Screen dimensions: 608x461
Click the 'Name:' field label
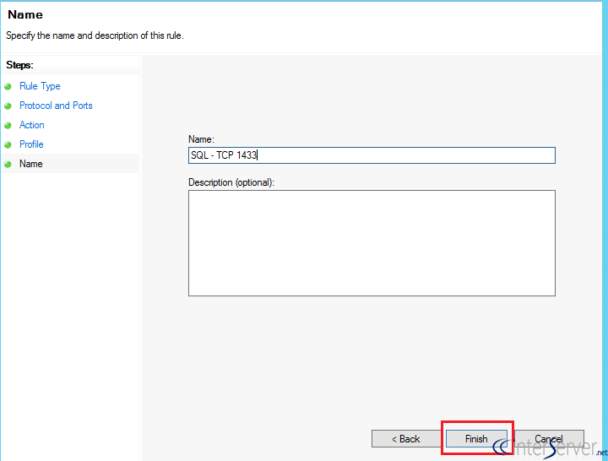[x=201, y=139]
